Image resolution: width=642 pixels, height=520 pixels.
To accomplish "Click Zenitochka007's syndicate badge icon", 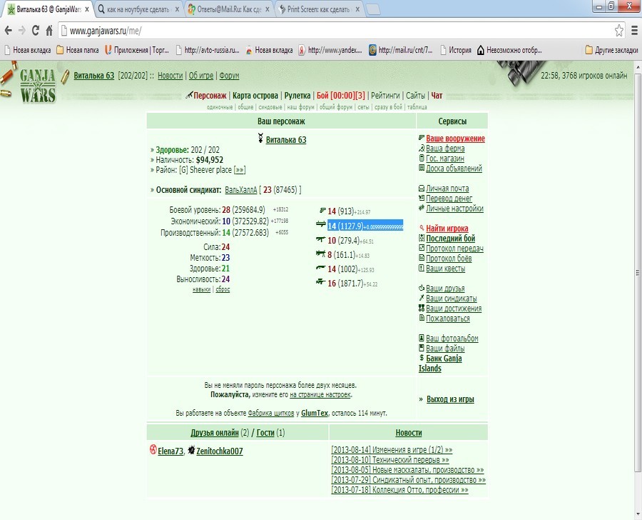I will click(191, 451).
